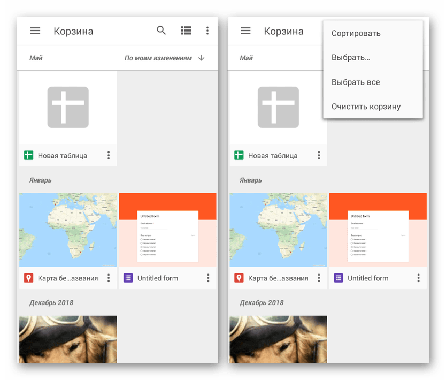Open the Africa map thumbnail on the left screen
Image resolution: width=446 pixels, height=380 pixels.
pyautogui.click(x=68, y=230)
